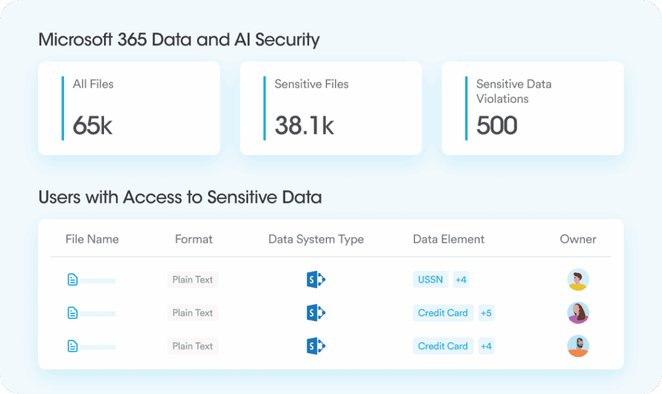Click the Format column header
Image resolution: width=662 pixels, height=394 pixels.
[194, 239]
